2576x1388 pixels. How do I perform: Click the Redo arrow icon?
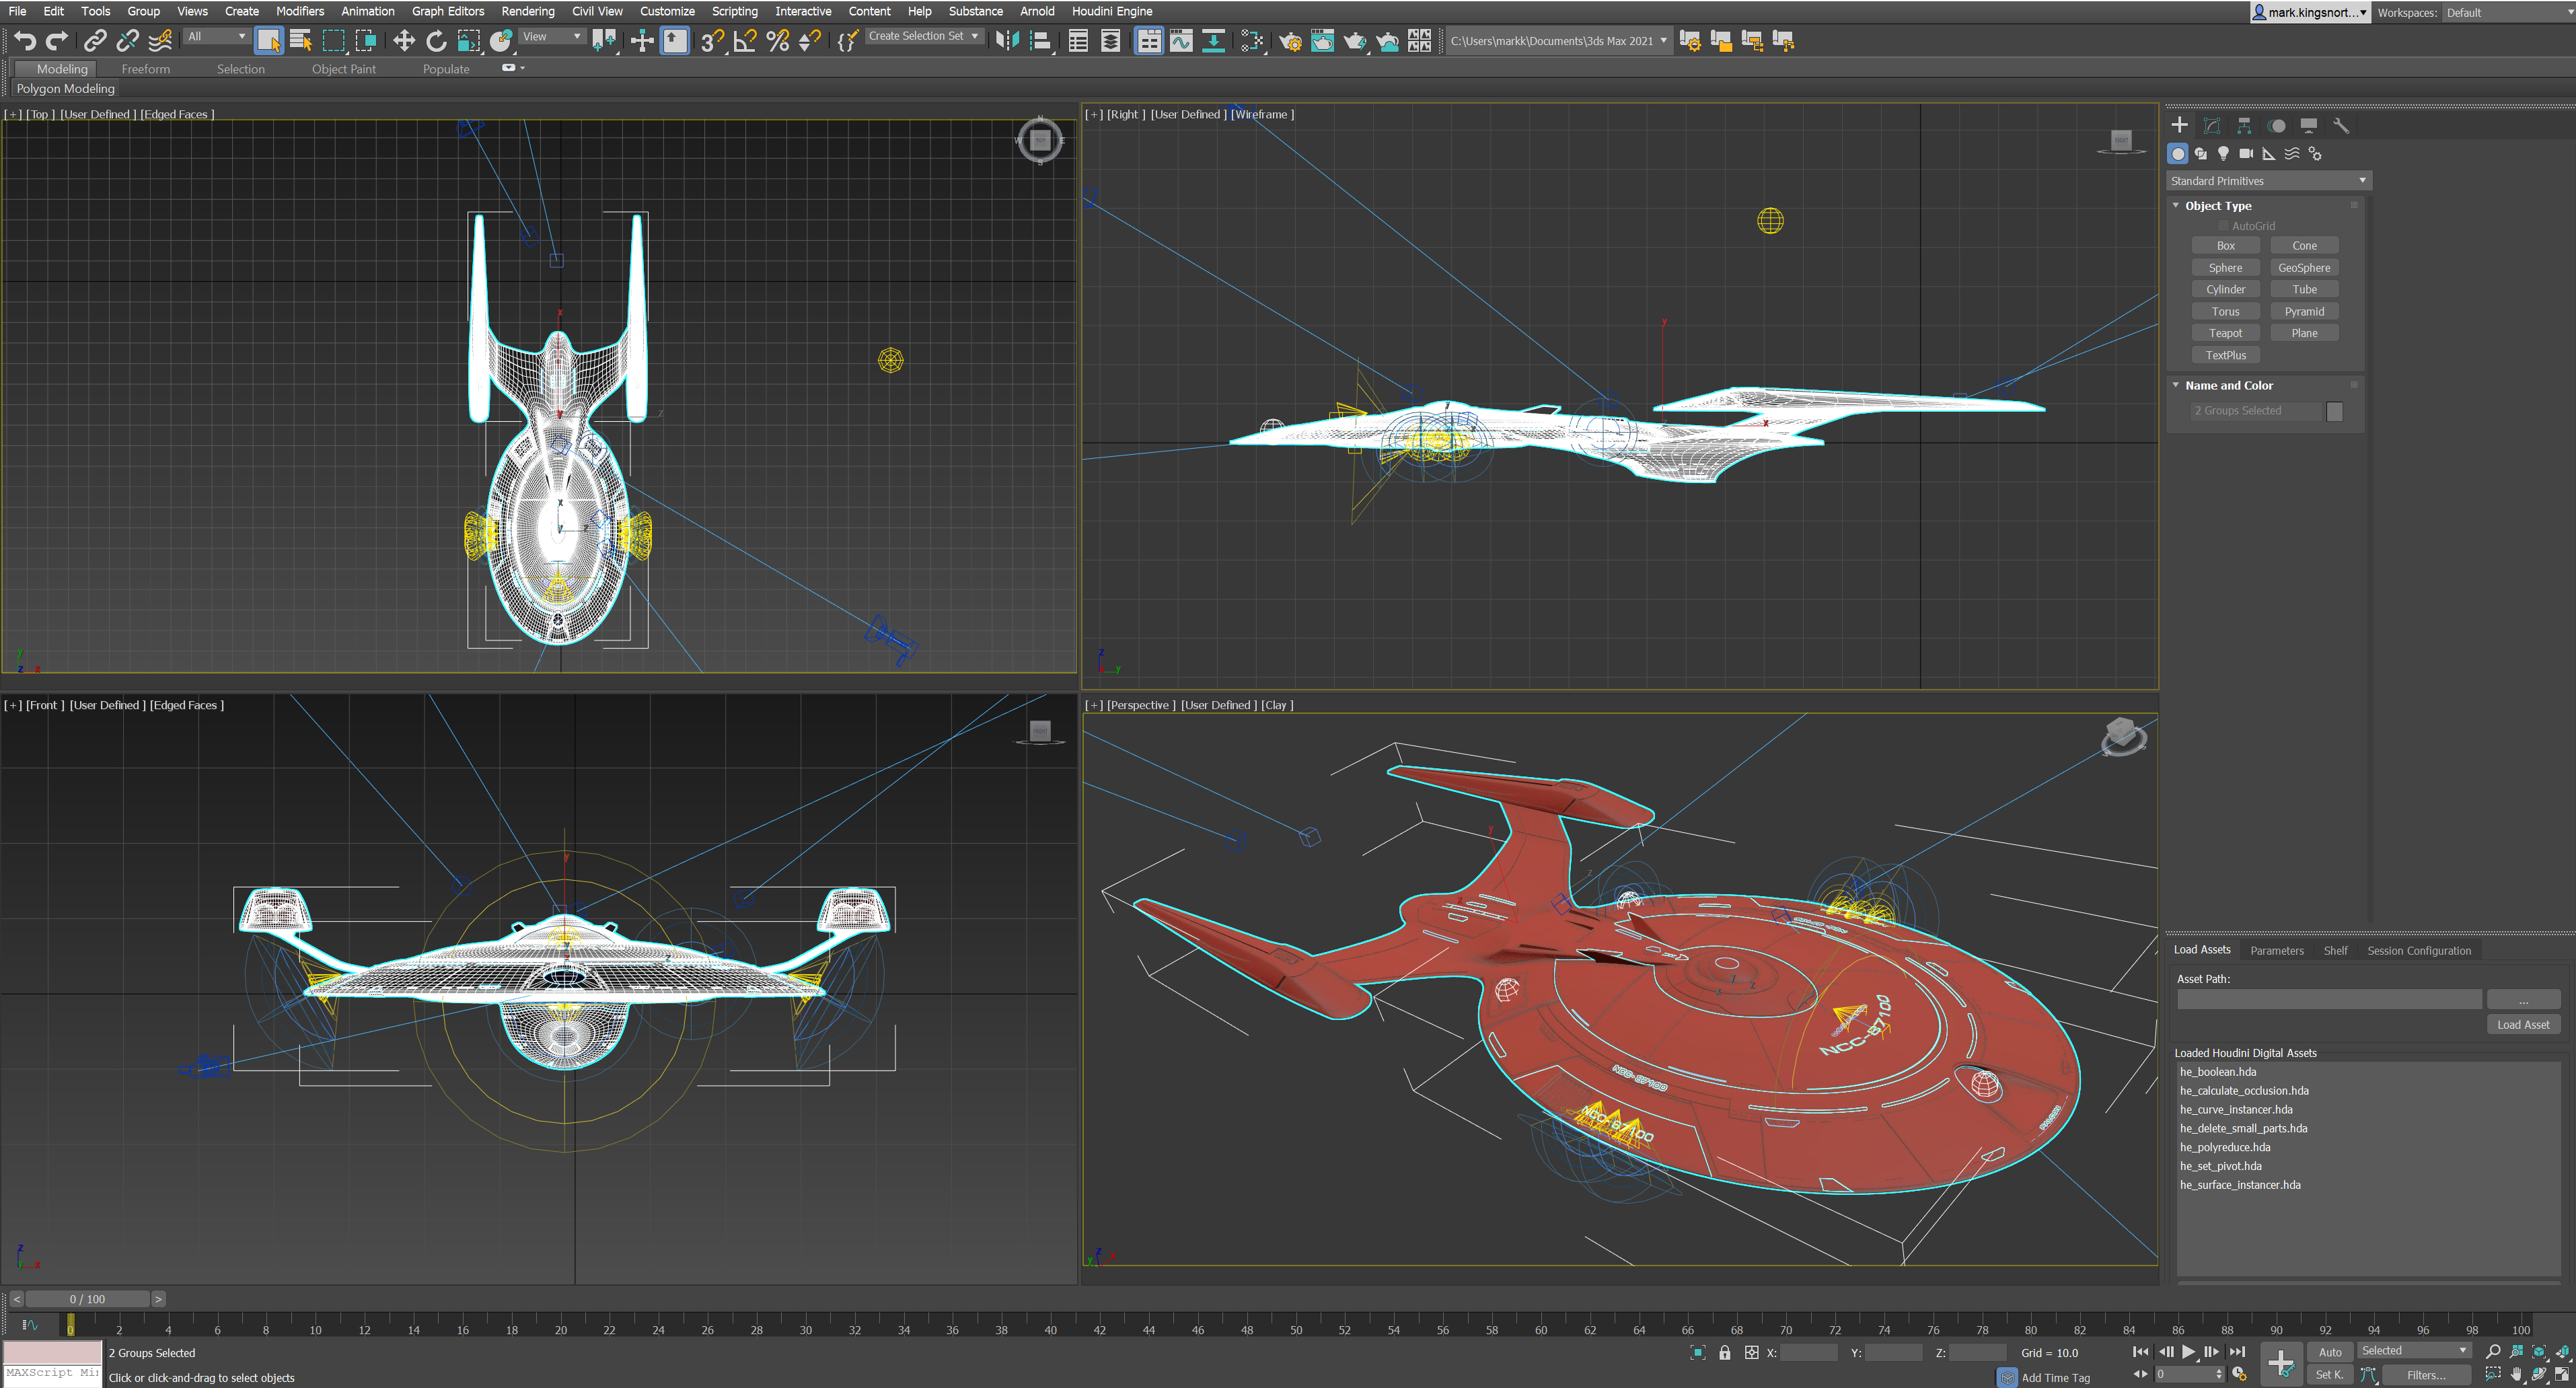[x=57, y=41]
